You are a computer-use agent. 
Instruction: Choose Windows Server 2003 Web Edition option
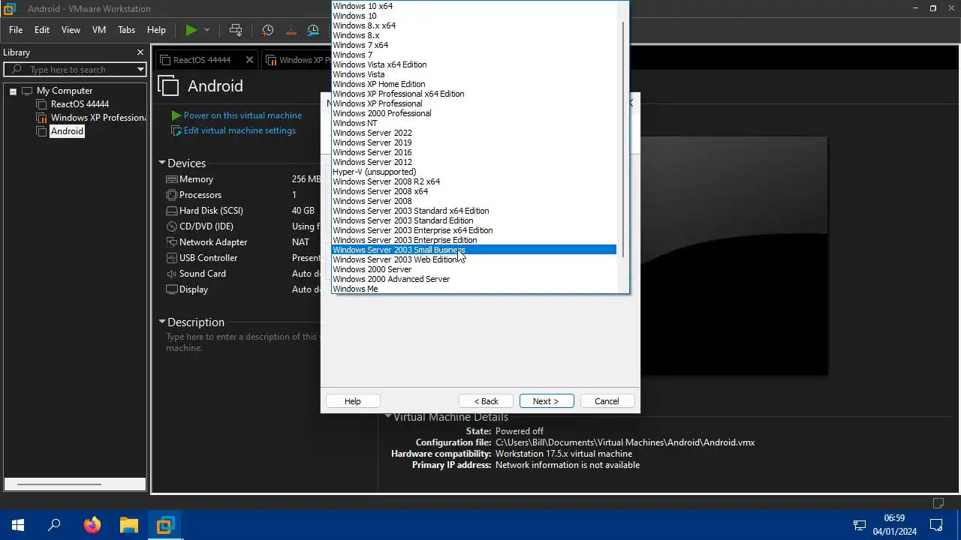[x=474, y=259]
